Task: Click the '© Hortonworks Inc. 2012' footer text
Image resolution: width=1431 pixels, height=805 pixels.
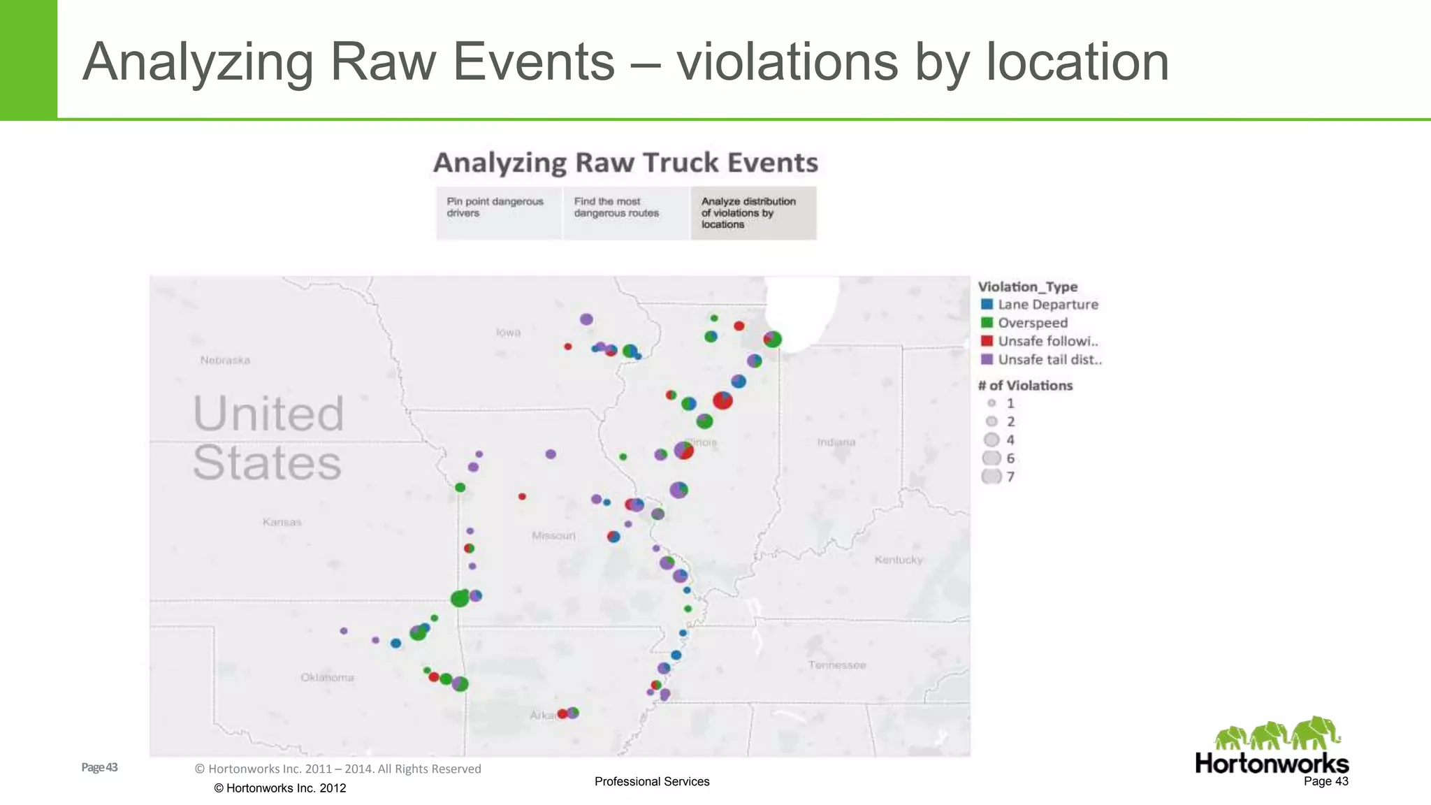Action: 279,788
